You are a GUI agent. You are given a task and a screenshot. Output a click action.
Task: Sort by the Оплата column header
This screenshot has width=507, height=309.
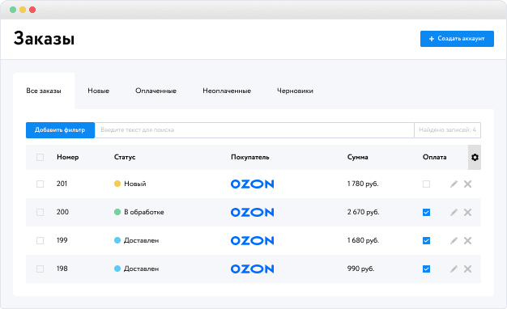(435, 157)
